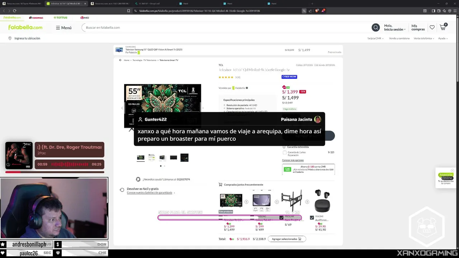Viewport: 459px width, 258px height.
Task: Open a new browser tab
Action: [x=312, y=4]
